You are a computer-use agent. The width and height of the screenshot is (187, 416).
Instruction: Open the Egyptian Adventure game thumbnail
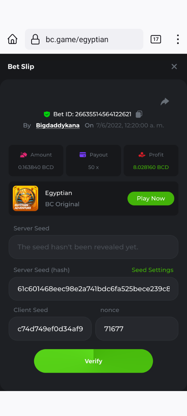[25, 198]
